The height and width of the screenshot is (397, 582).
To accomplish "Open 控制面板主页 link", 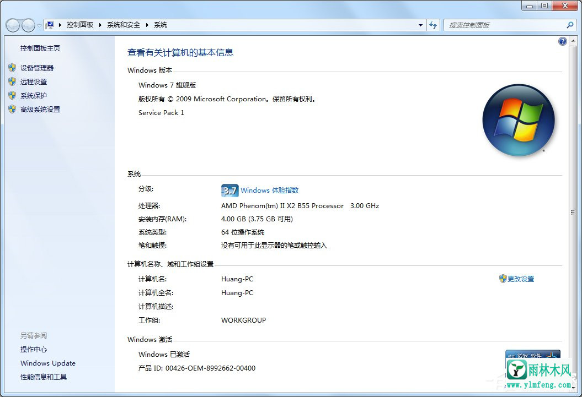I will pyautogui.click(x=40, y=48).
